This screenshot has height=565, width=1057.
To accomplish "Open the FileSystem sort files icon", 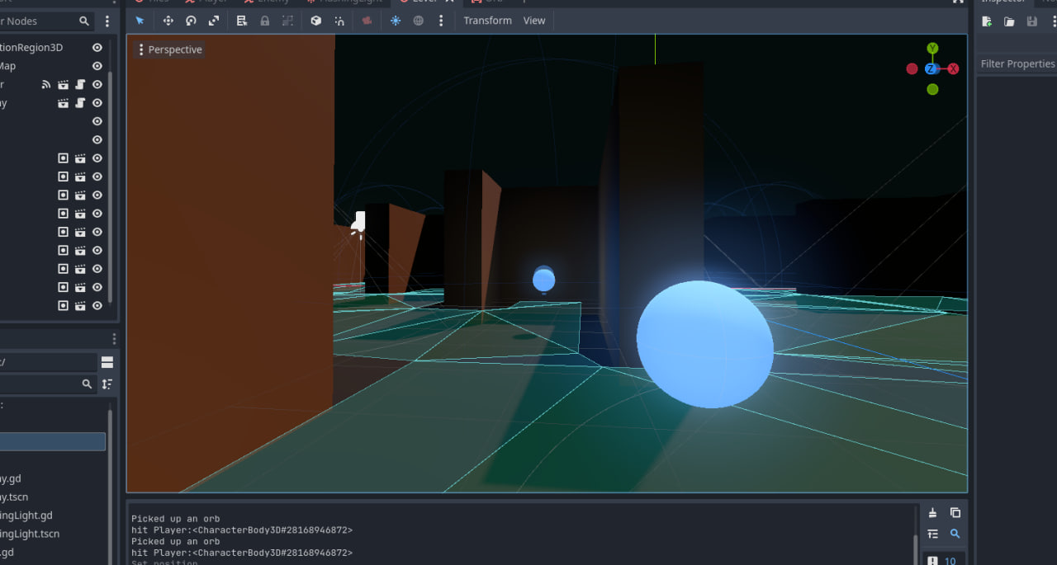I will pos(107,384).
